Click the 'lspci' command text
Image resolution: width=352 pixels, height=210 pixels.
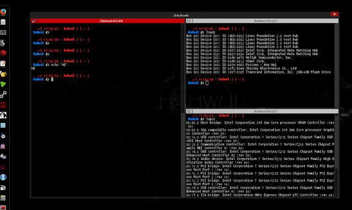[x=211, y=119]
